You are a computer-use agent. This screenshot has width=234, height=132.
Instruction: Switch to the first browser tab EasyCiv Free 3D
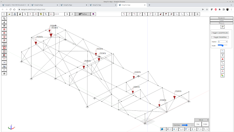[x=15, y=5]
